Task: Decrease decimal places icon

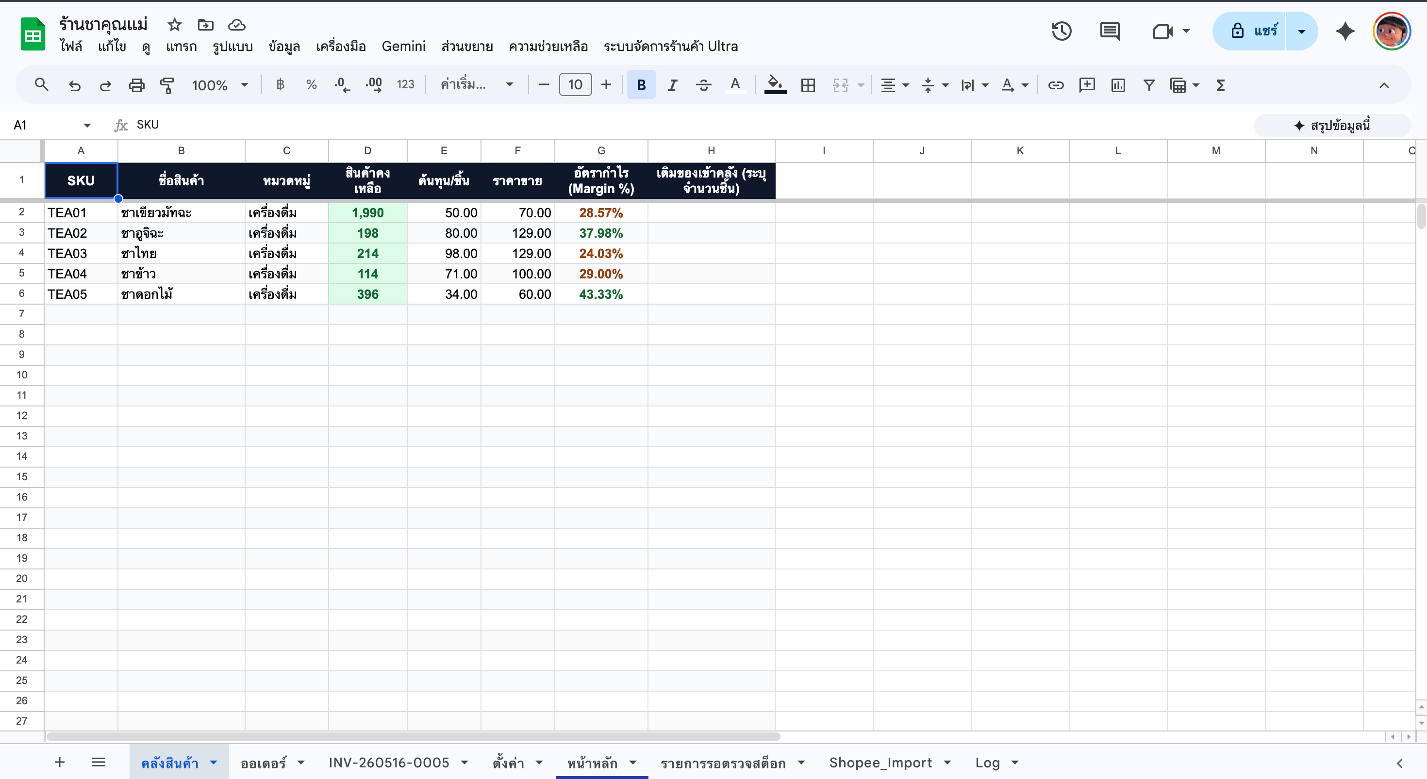Action: tap(342, 85)
